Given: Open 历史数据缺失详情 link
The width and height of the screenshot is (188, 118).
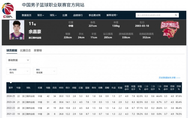Looking at the screenshot, I should pyautogui.click(x=169, y=78).
